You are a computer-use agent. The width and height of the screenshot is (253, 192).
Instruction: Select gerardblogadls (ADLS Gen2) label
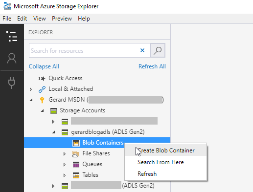[108, 132]
